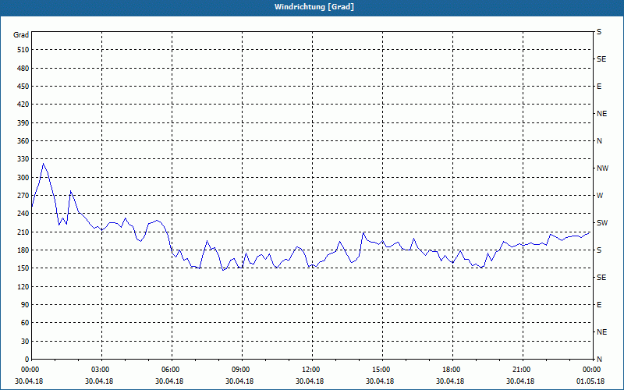Image resolution: width=624 pixels, height=390 pixels.
Task: Click the 03:00 time label
Action: click(x=101, y=370)
